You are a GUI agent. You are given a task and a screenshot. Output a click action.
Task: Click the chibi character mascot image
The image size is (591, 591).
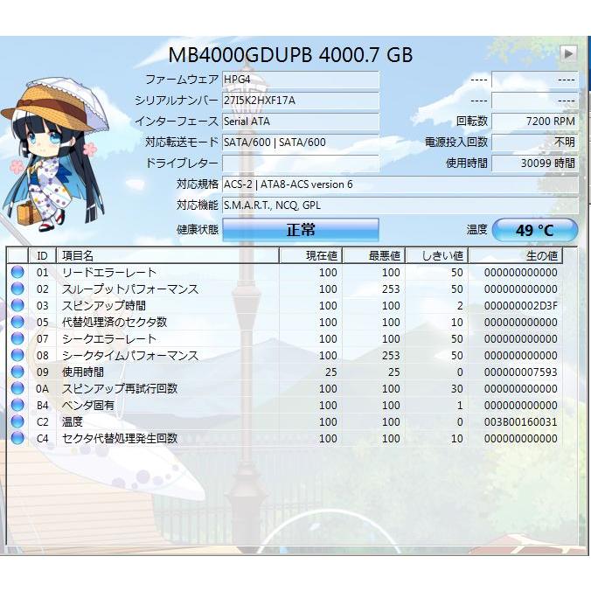(55, 155)
